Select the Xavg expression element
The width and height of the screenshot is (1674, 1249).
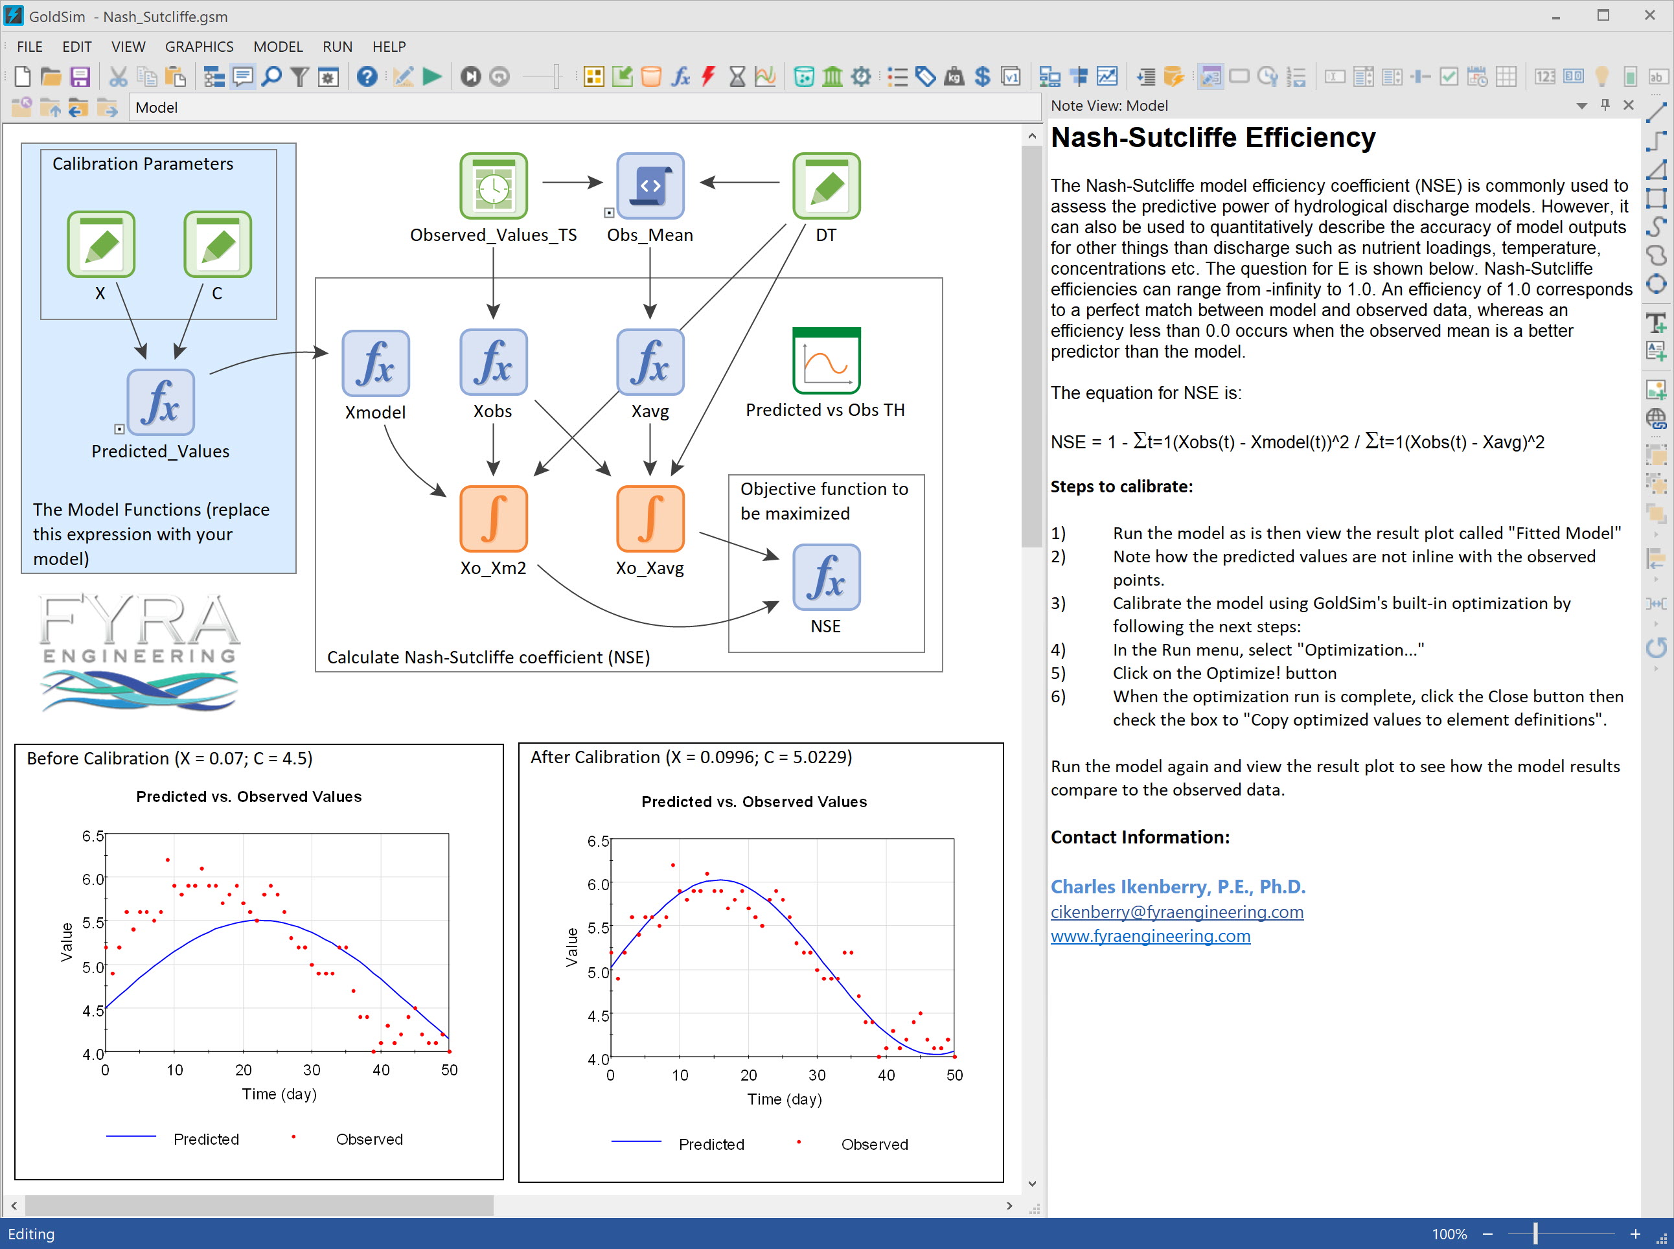coord(650,362)
